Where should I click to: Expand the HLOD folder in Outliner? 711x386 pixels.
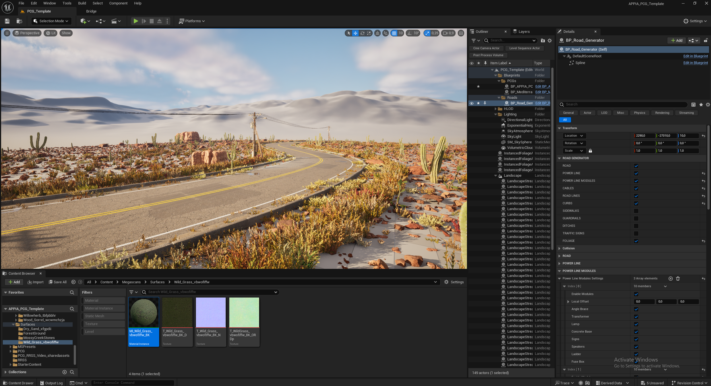[x=495, y=109]
